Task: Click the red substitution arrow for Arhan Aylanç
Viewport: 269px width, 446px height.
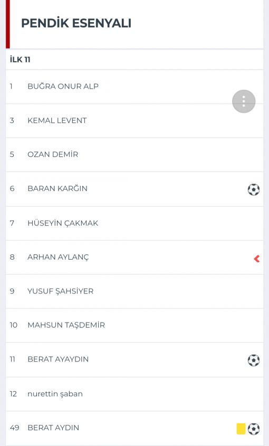Action: [256, 259]
